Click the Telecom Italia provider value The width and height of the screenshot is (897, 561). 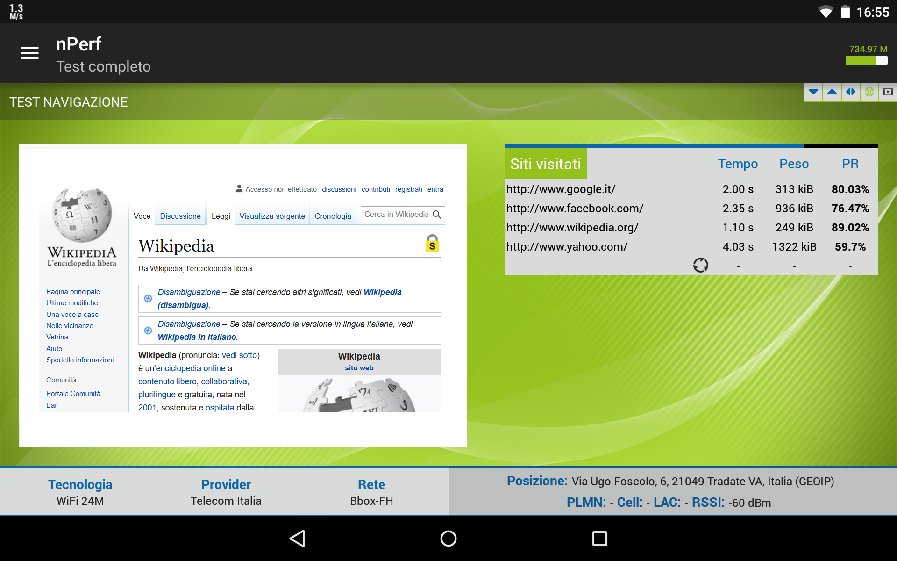click(x=226, y=501)
